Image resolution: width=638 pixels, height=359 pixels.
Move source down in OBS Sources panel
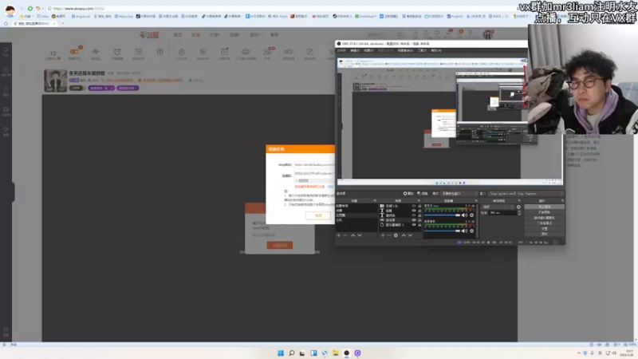tap(410, 235)
